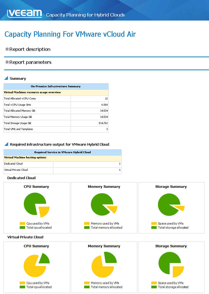The image size is (209, 294).
Task: Click the 'Total vCPU Usage GHz' label
Action: (x=18, y=105)
